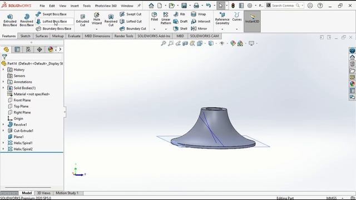The width and height of the screenshot is (356, 200).
Task: Open the Motion Study 1 tab
Action: pos(67,193)
